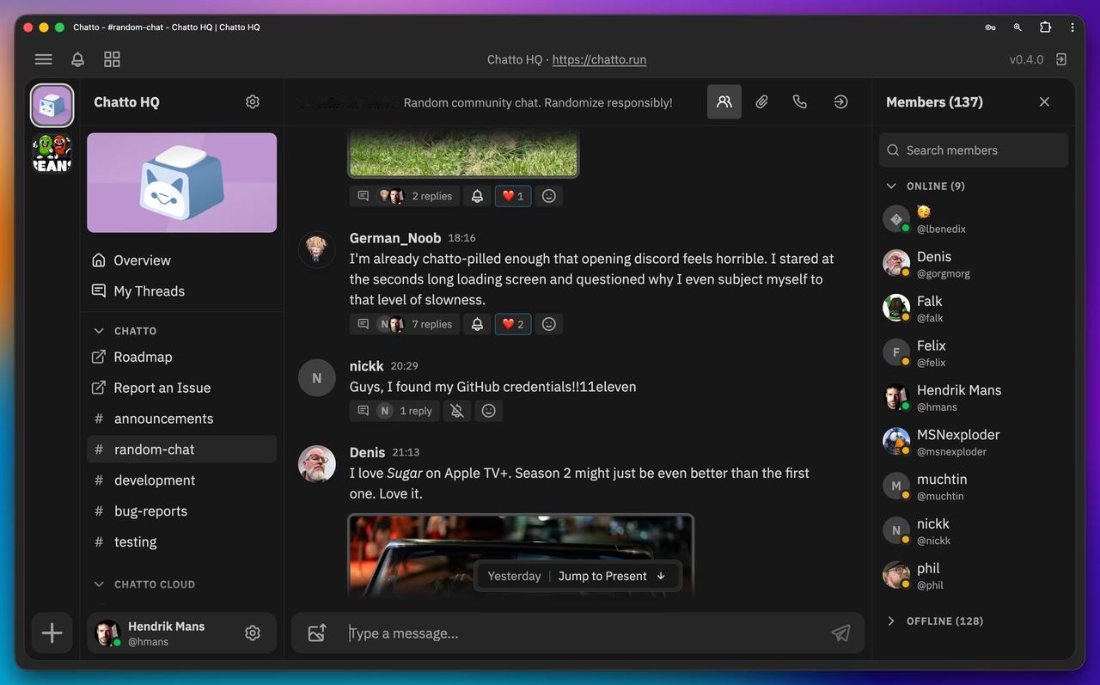Click the image upload icon in composer
Viewport: 1100px width, 685px height.
317,633
